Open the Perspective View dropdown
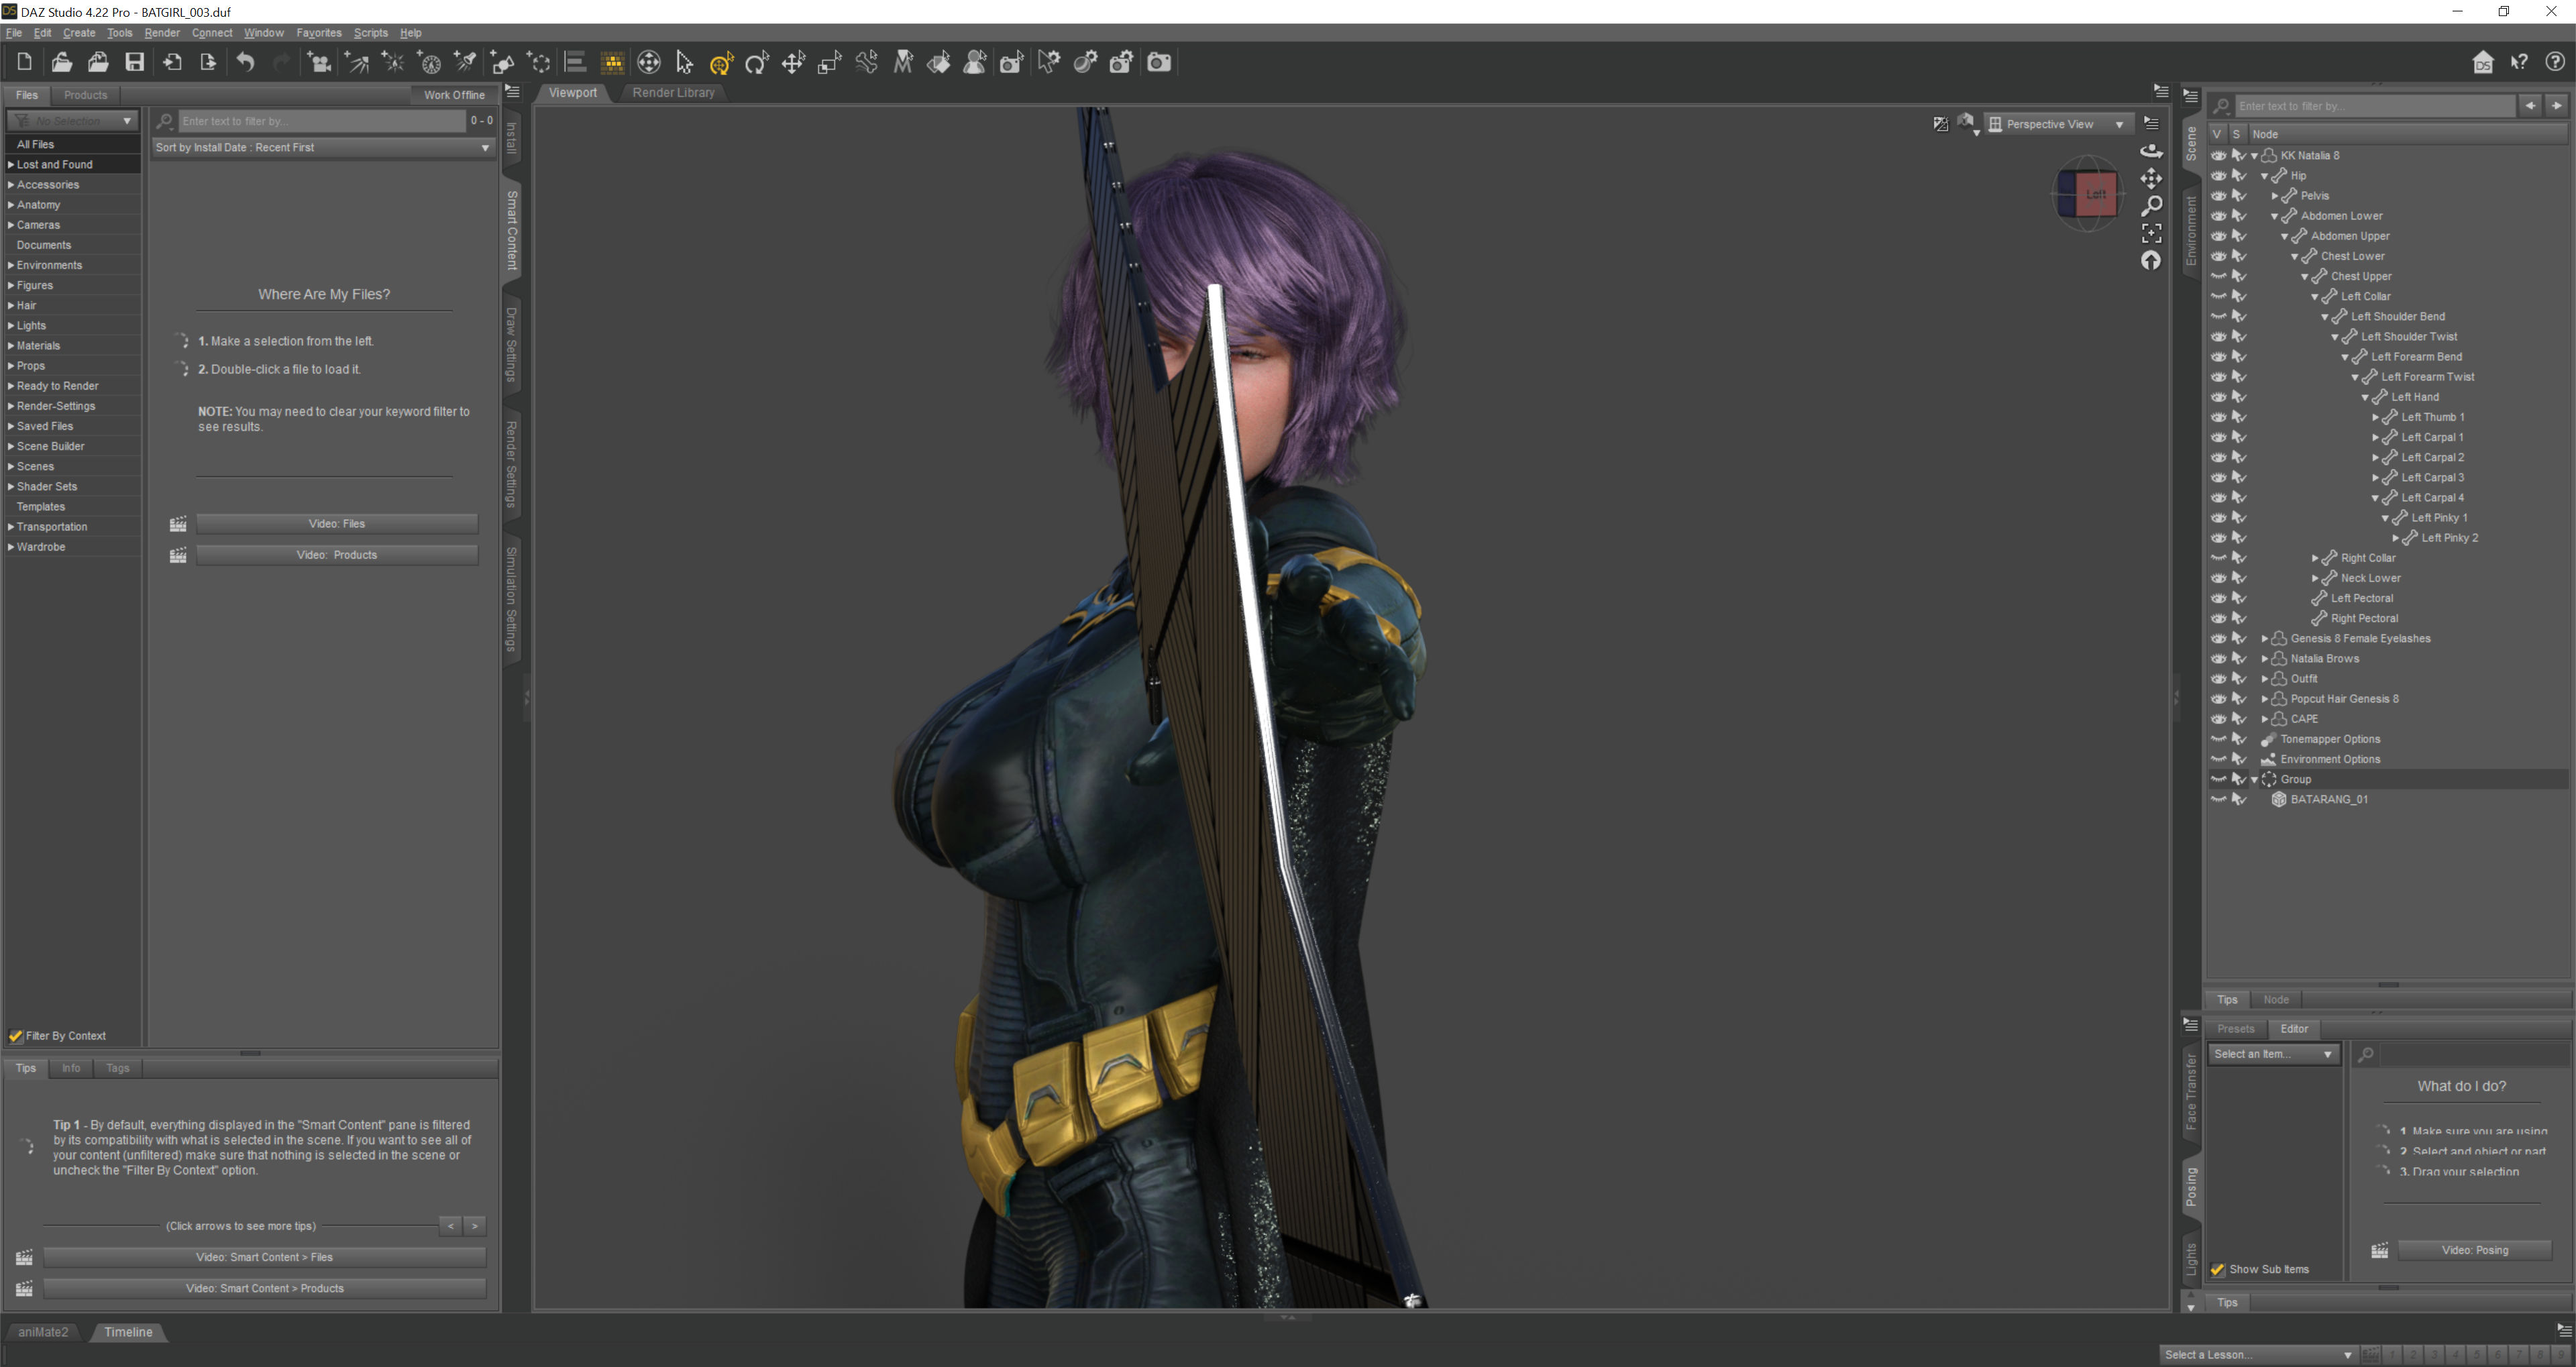The width and height of the screenshot is (2576, 1367). pos(2059,124)
